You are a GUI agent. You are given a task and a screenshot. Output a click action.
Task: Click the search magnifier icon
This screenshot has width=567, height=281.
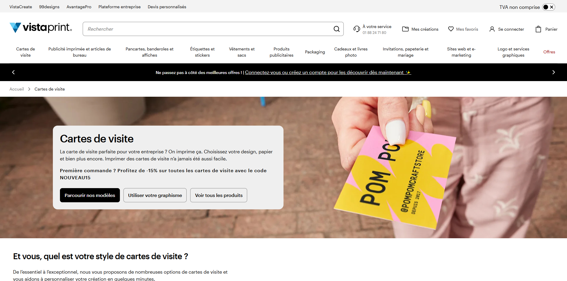336,29
